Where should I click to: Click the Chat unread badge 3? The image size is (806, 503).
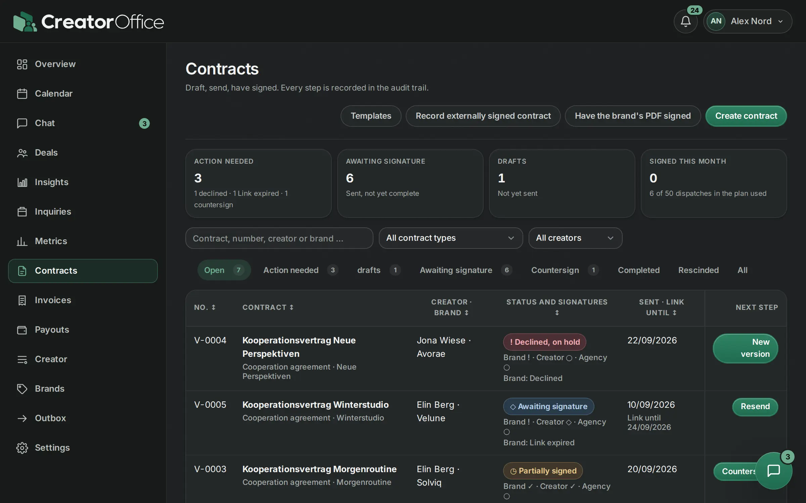[x=144, y=123]
